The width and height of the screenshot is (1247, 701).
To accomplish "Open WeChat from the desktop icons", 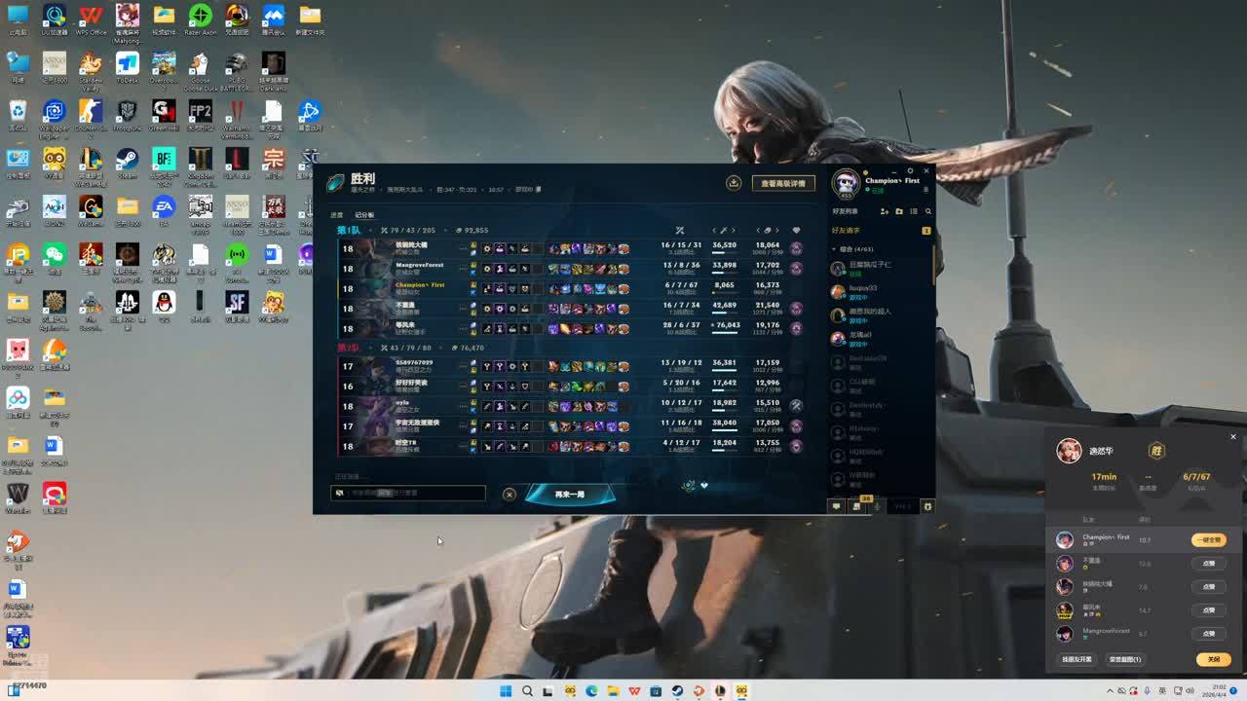I will click(x=55, y=256).
